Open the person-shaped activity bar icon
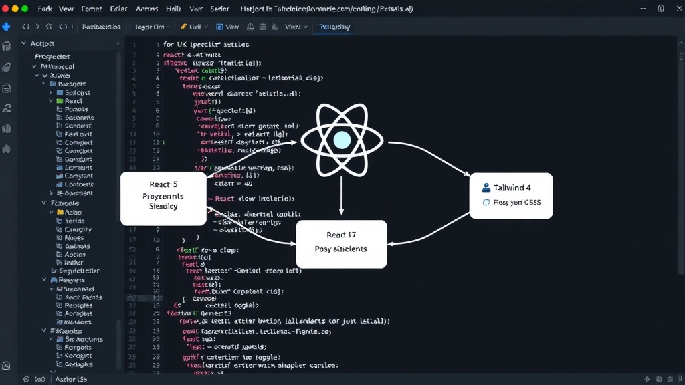 pos(6,108)
